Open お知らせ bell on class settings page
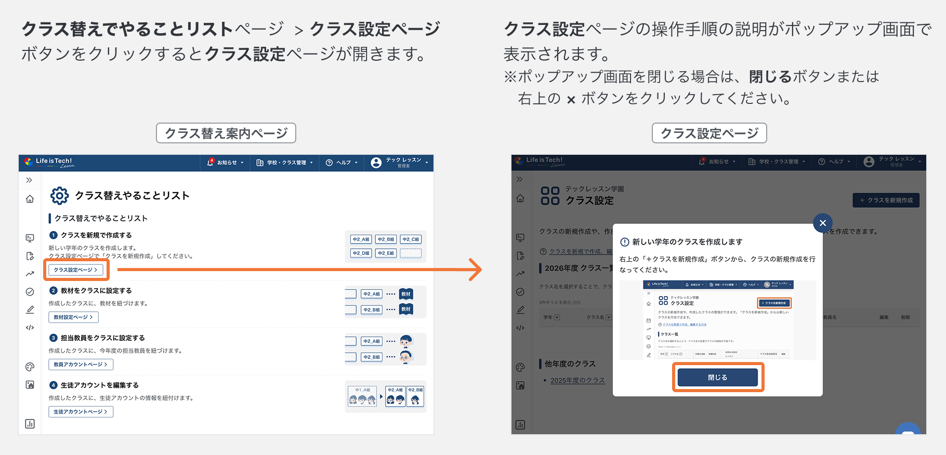The width and height of the screenshot is (946, 455). click(717, 162)
